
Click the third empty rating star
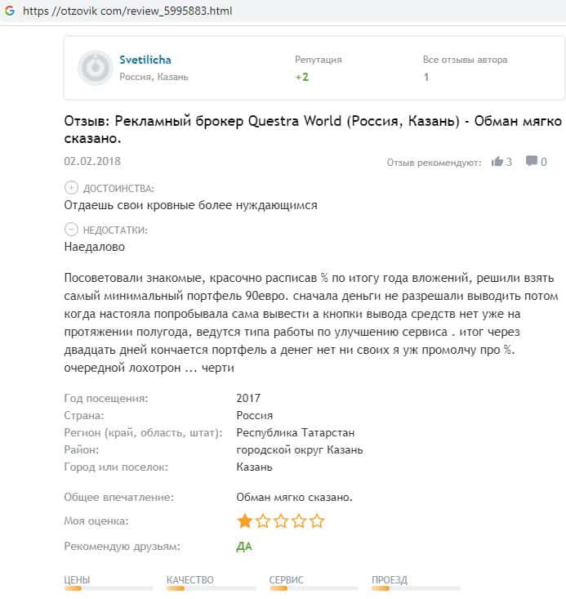[280, 521]
